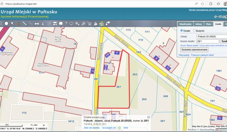227x132 pixels.
Task: Open the Plany tab
Action: tap(208, 24)
